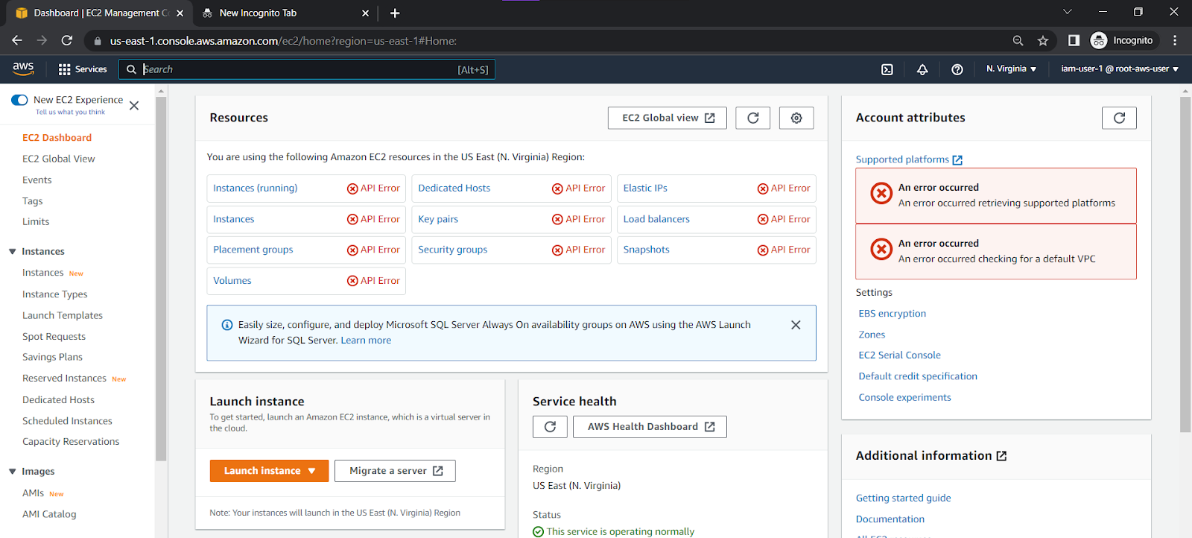Viewport: 1192px width, 538px height.
Task: Open Spot Requests in the sidebar
Action: [x=54, y=337]
